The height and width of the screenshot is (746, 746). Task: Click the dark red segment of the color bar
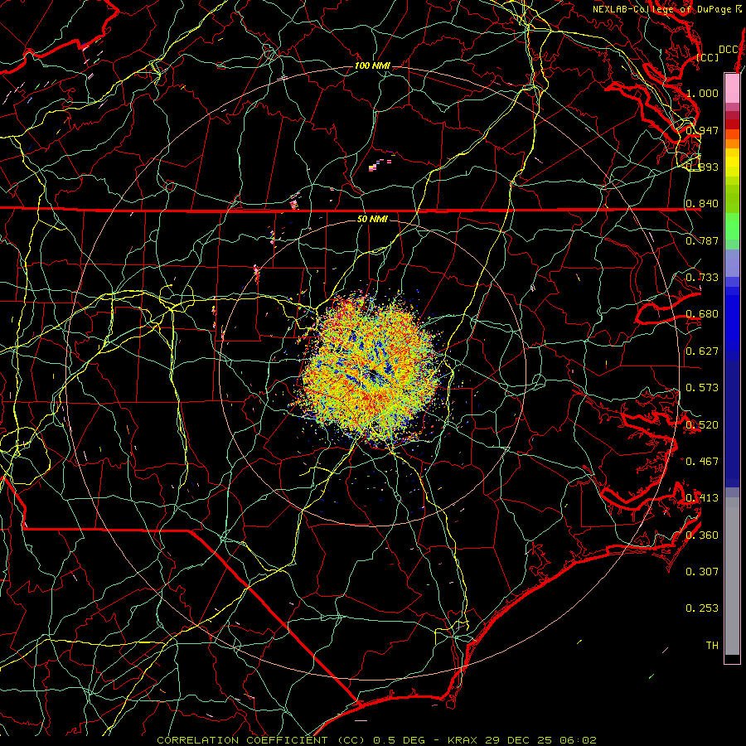tap(732, 124)
